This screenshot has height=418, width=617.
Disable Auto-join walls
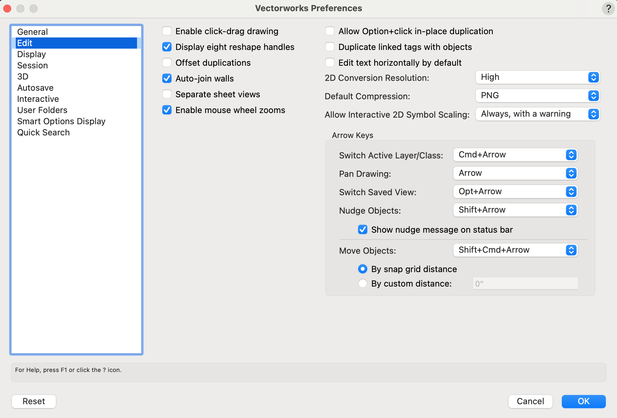167,78
